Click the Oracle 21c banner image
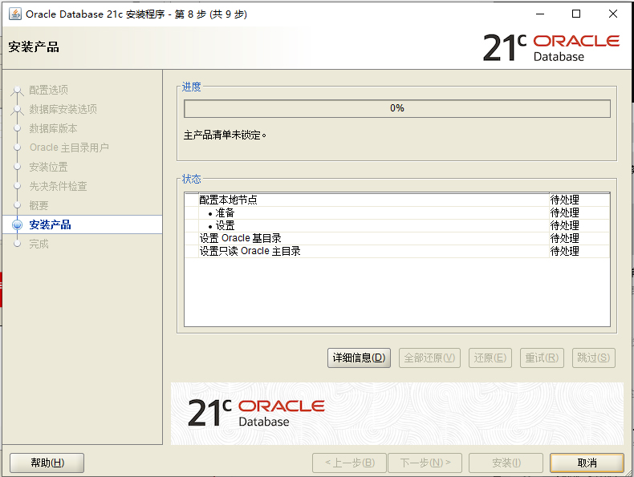634x477 pixels. (x=397, y=414)
